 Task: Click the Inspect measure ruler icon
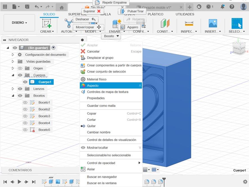click(189, 24)
